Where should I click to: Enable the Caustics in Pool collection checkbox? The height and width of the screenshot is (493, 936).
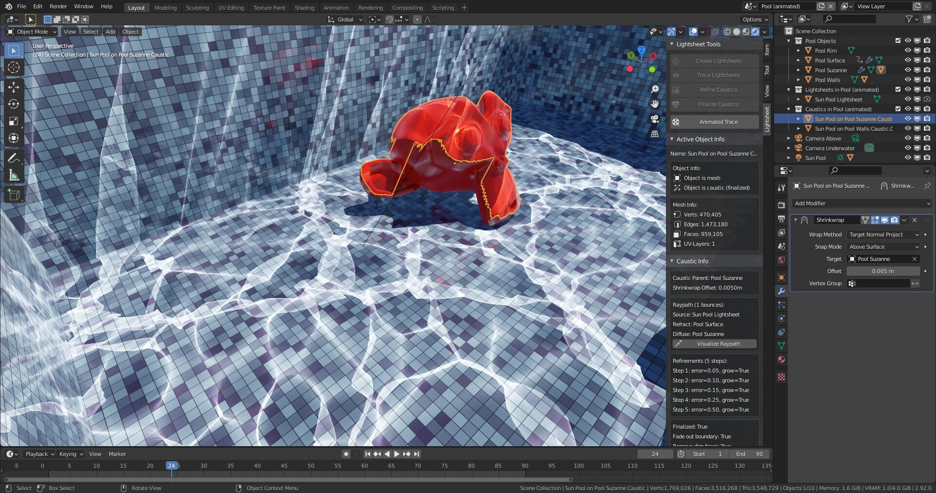[897, 109]
